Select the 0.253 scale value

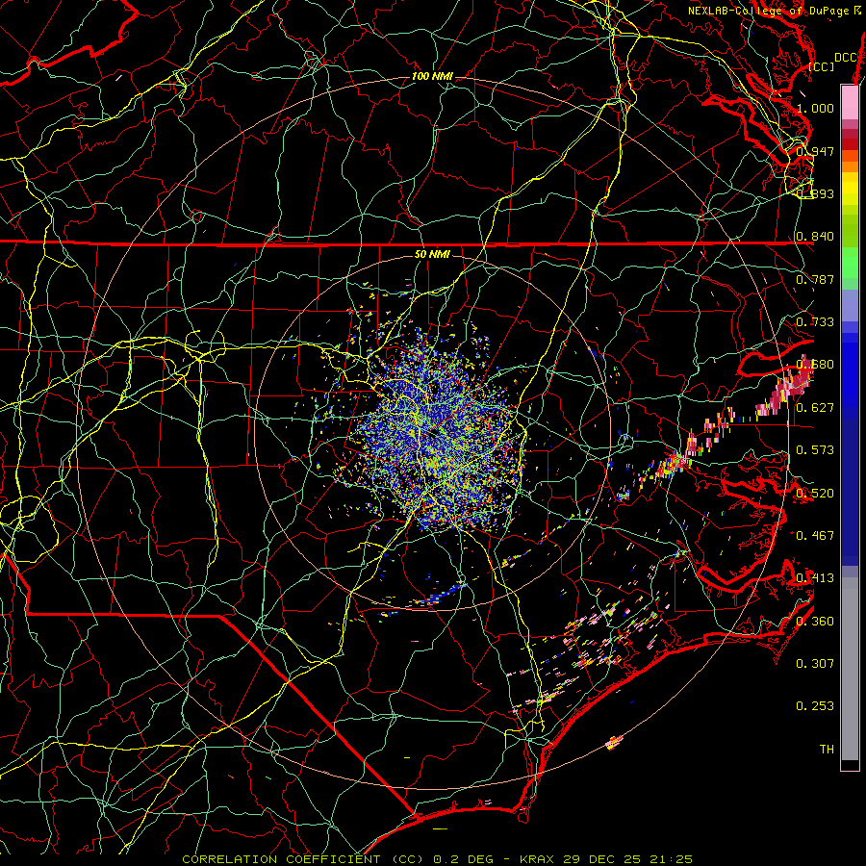click(x=815, y=706)
